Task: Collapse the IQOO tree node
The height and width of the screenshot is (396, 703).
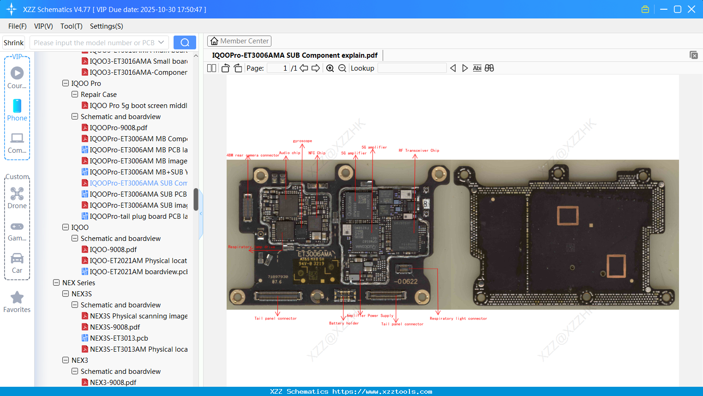Action: click(x=66, y=228)
